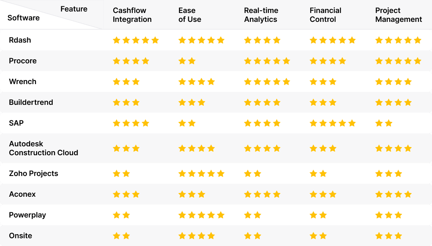432x246 pixels.
Task: Click SAP's Financial Control five-star rating
Action: pos(333,123)
